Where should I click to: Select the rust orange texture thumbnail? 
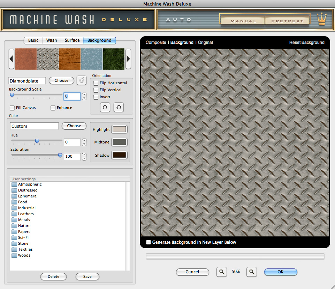coord(26,59)
